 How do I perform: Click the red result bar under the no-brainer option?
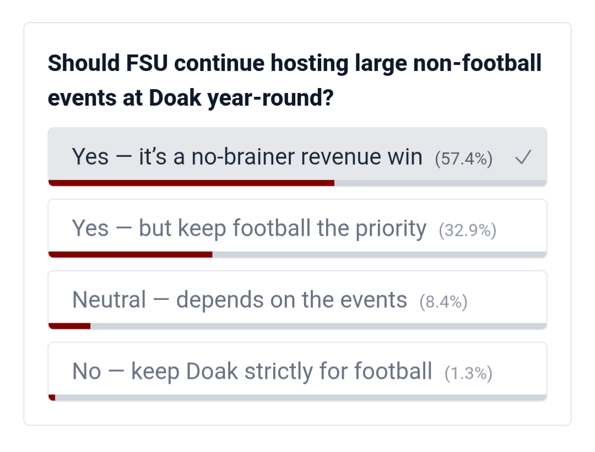tap(191, 183)
